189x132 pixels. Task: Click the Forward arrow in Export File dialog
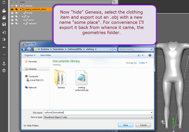(29, 49)
